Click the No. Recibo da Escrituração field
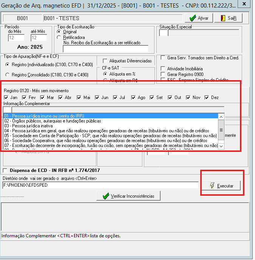This screenshot has height=260, width=255. [106, 49]
